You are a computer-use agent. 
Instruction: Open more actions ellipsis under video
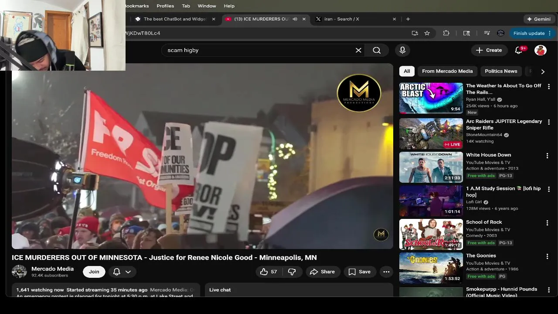tap(386, 272)
